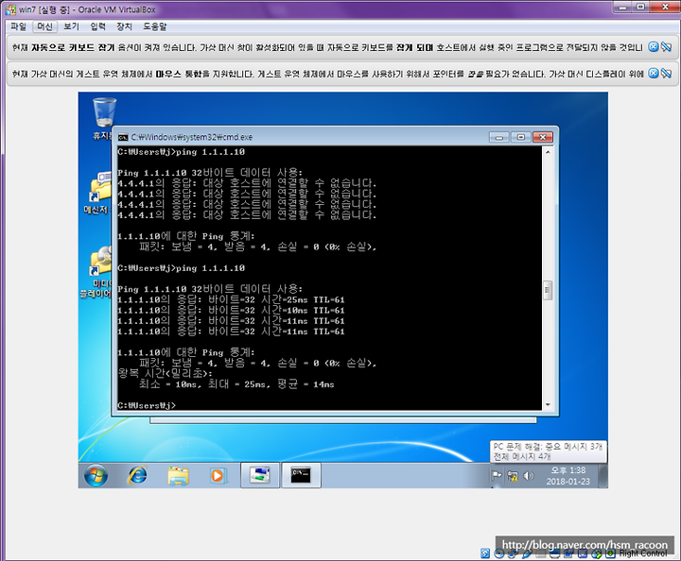Open the Windows 7 Start menu
The image size is (681, 561).
pos(96,476)
